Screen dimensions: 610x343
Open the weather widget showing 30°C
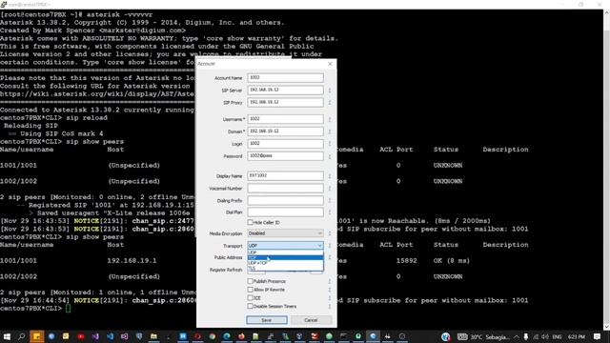pyautogui.click(x=483, y=336)
